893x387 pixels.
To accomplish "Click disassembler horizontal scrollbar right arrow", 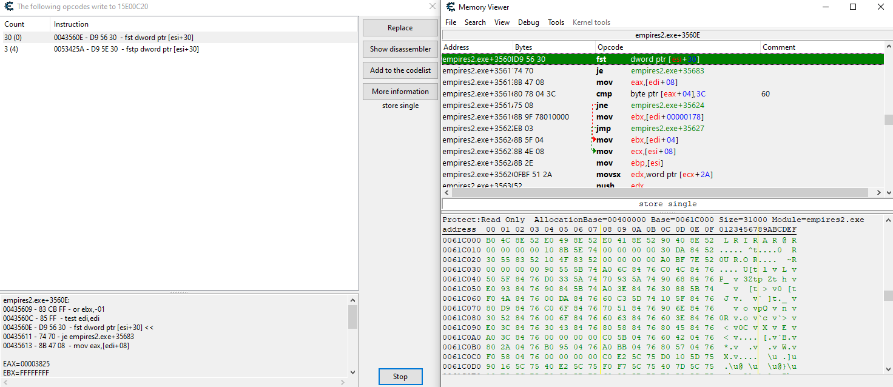I will (x=879, y=192).
